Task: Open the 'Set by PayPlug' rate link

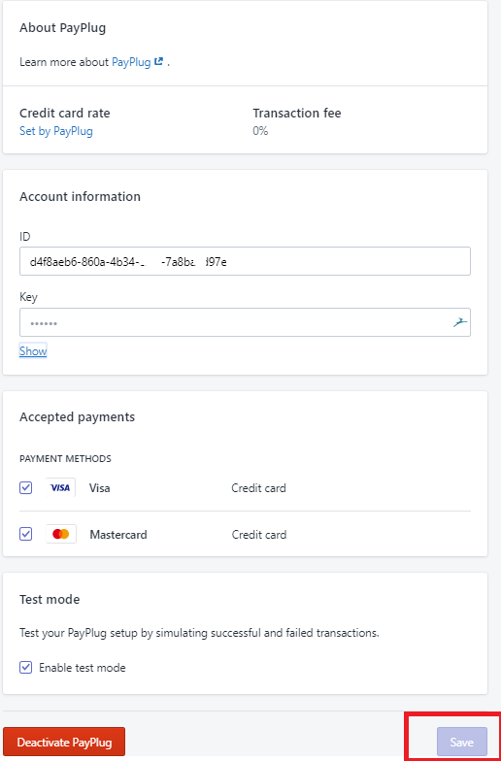Action: coord(56,131)
